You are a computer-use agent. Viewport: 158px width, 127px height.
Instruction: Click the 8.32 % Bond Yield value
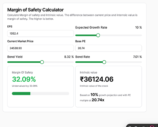click(69, 57)
